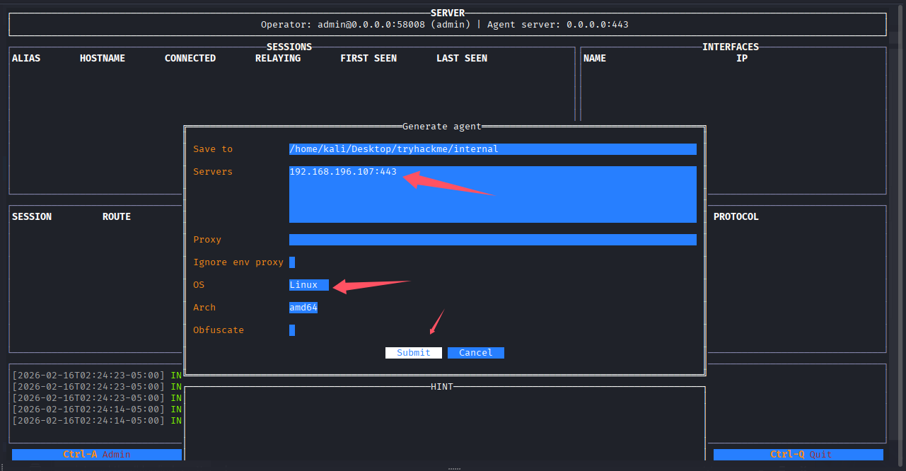Screen dimensions: 906x471
Task: Enable the Obfuscate checkbox
Action: [292, 330]
